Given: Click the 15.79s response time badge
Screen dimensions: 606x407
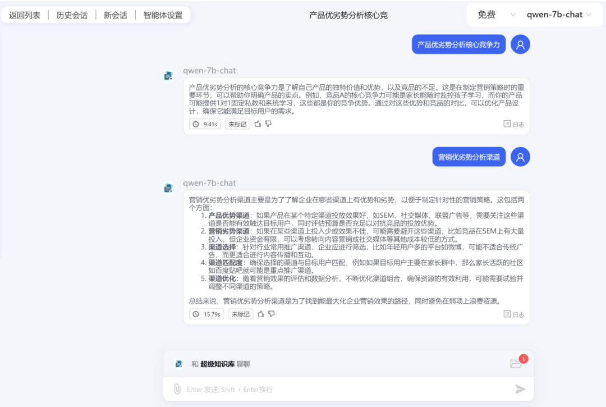Looking at the screenshot, I should [206, 314].
